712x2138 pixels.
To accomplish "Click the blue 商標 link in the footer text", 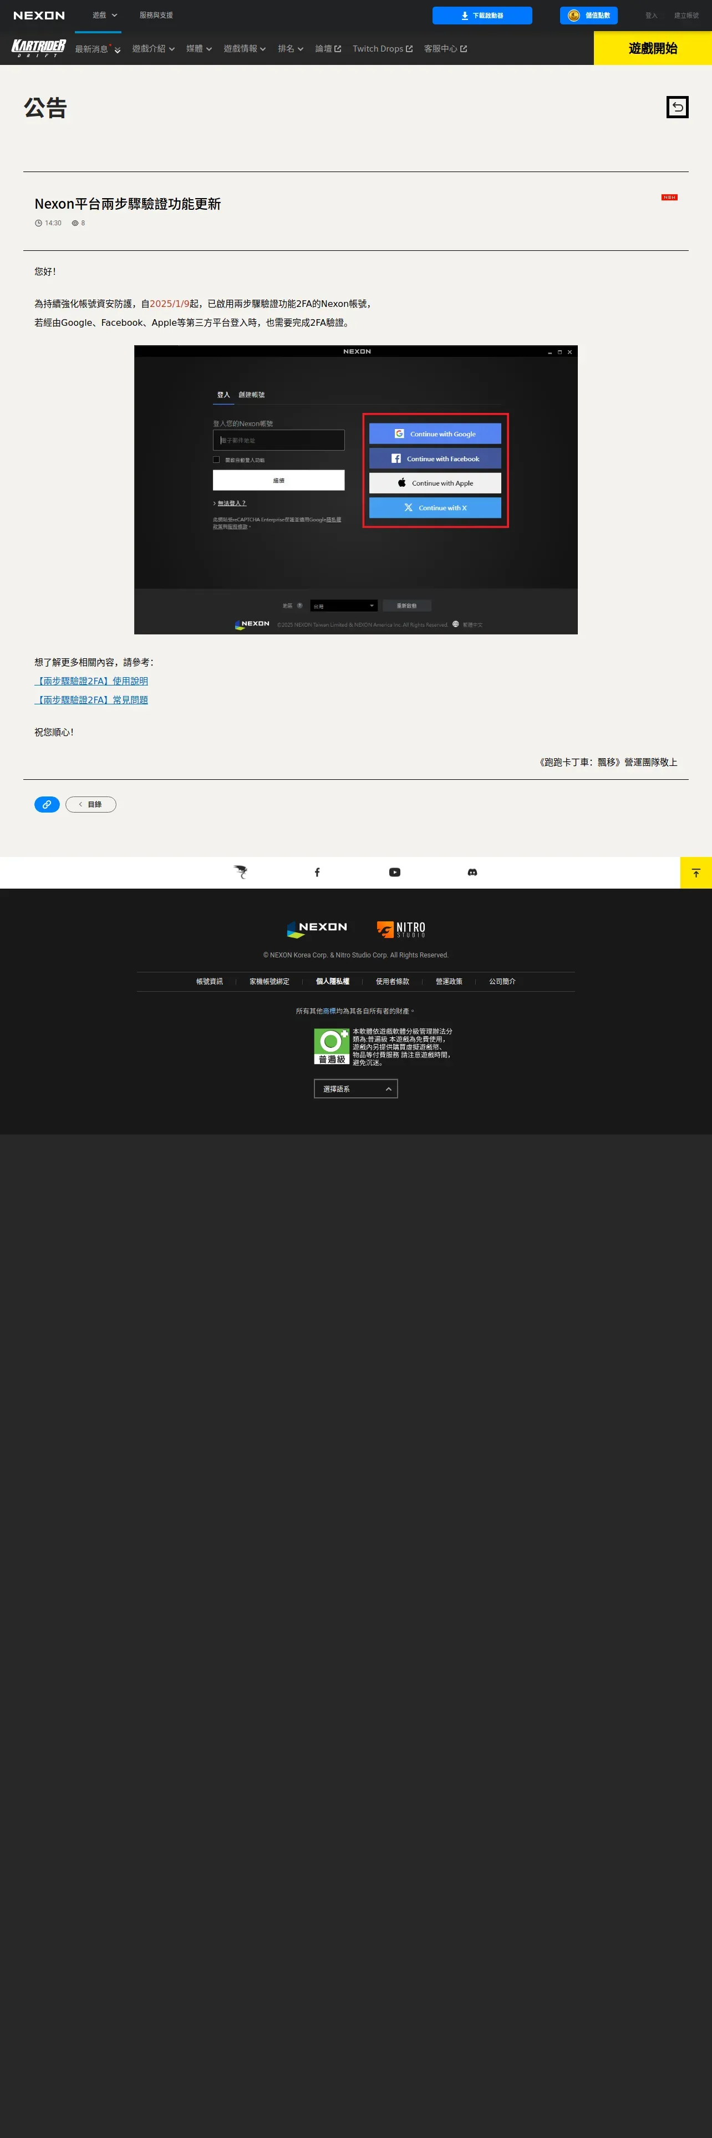I will (x=329, y=1012).
